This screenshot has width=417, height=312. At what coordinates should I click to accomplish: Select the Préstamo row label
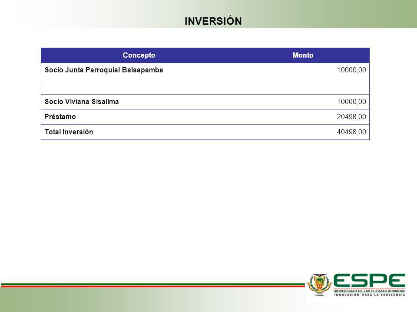[x=60, y=117]
